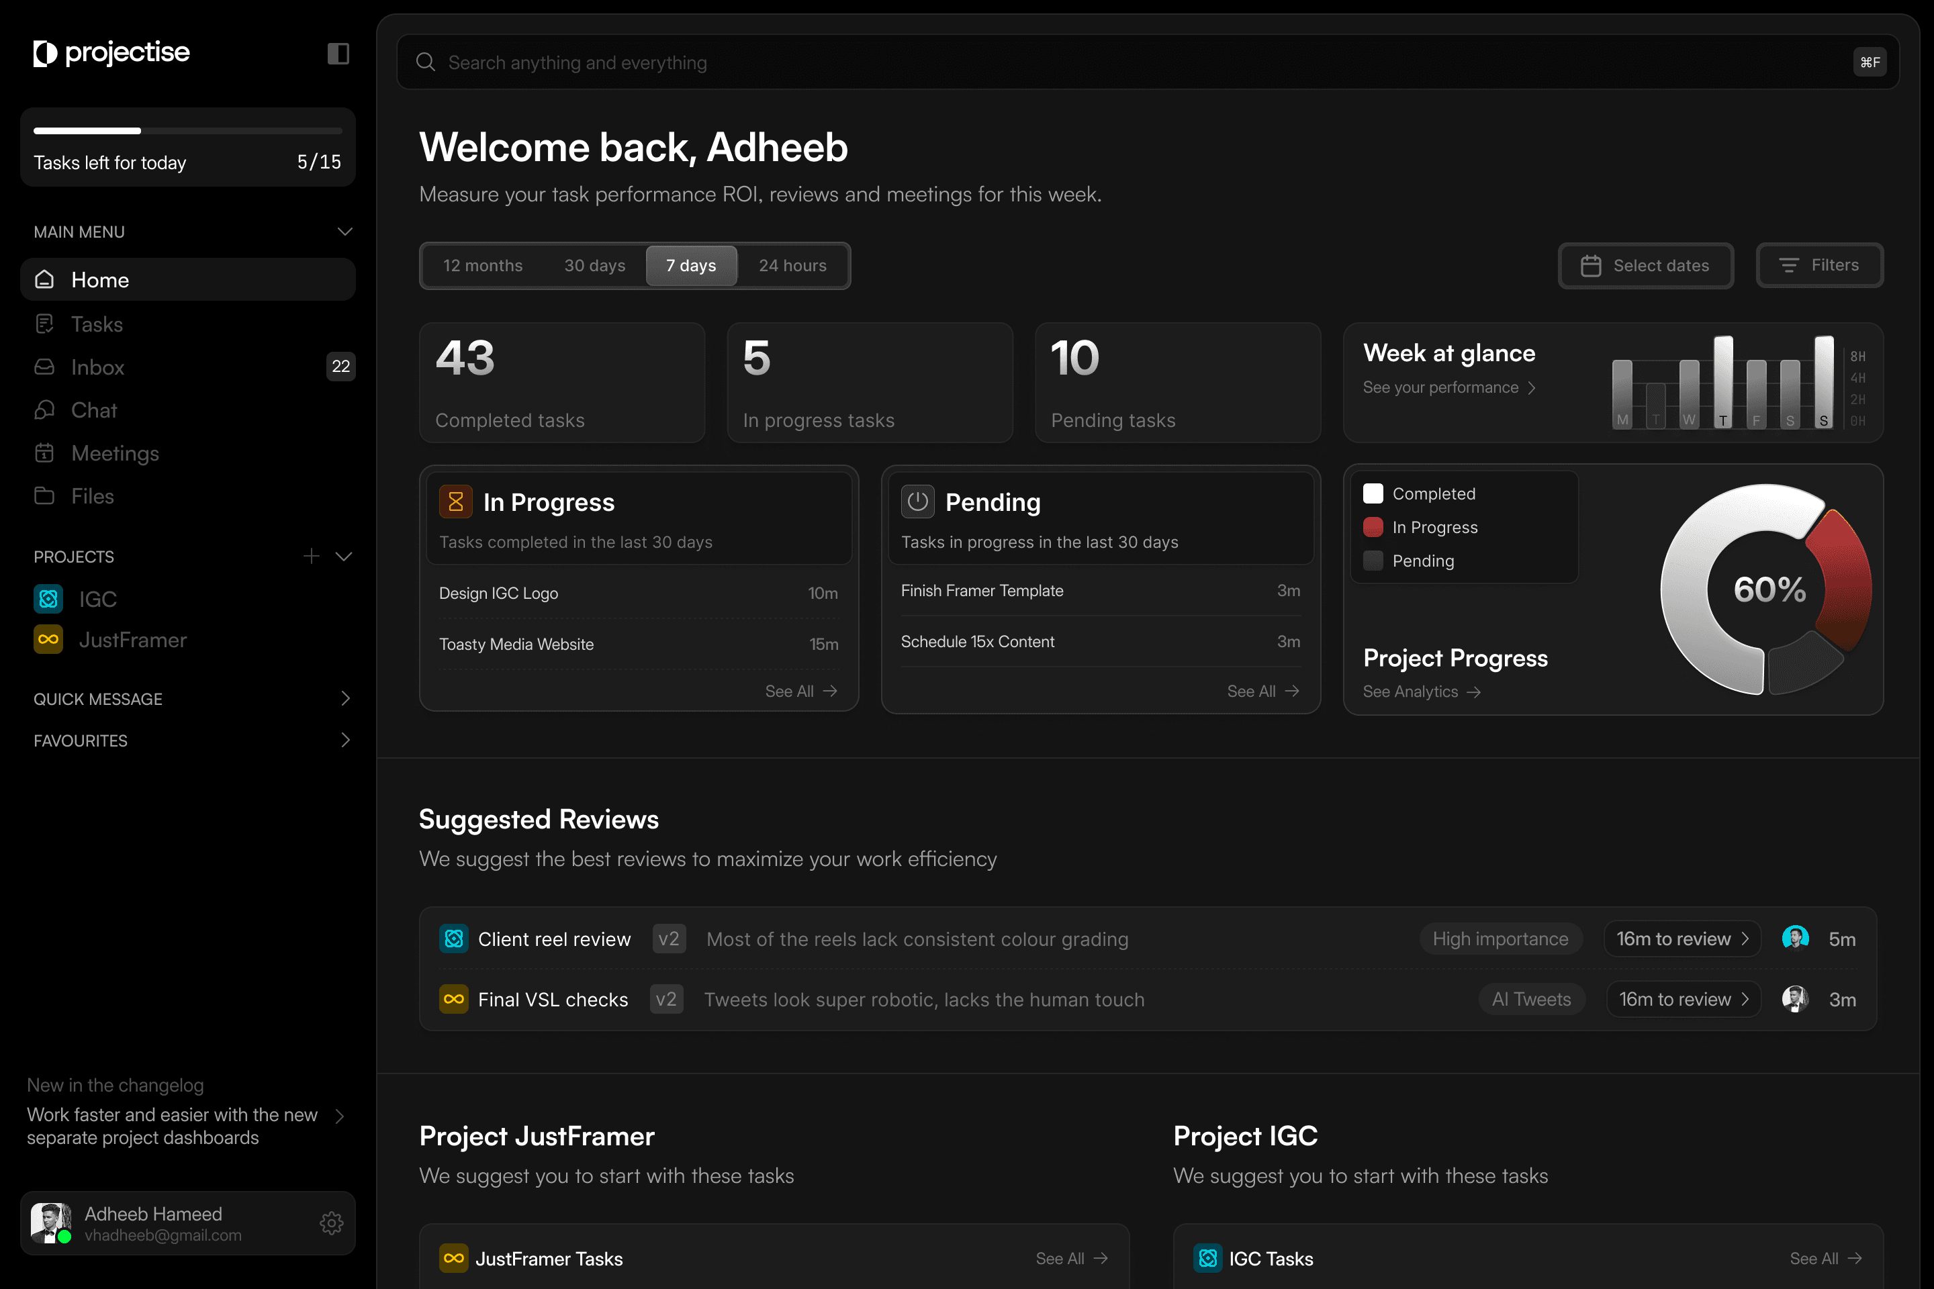Toggle the In Progress legend swatch
Viewport: 1934px width, 1289px height.
tap(1373, 527)
